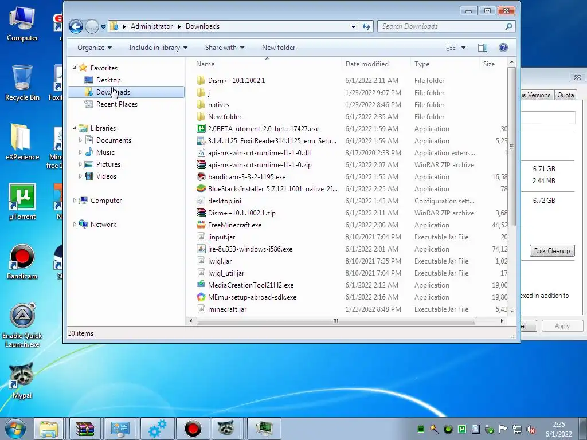
Task: Toggle the preview pane icon
Action: 483,48
